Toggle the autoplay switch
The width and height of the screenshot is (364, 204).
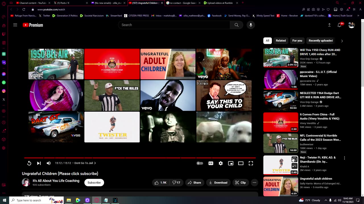200,163
